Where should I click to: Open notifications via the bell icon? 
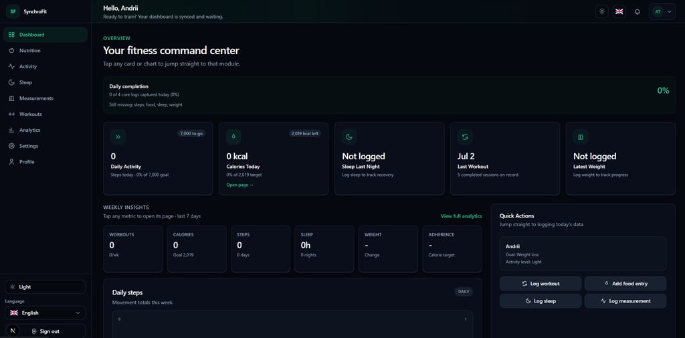[637, 12]
